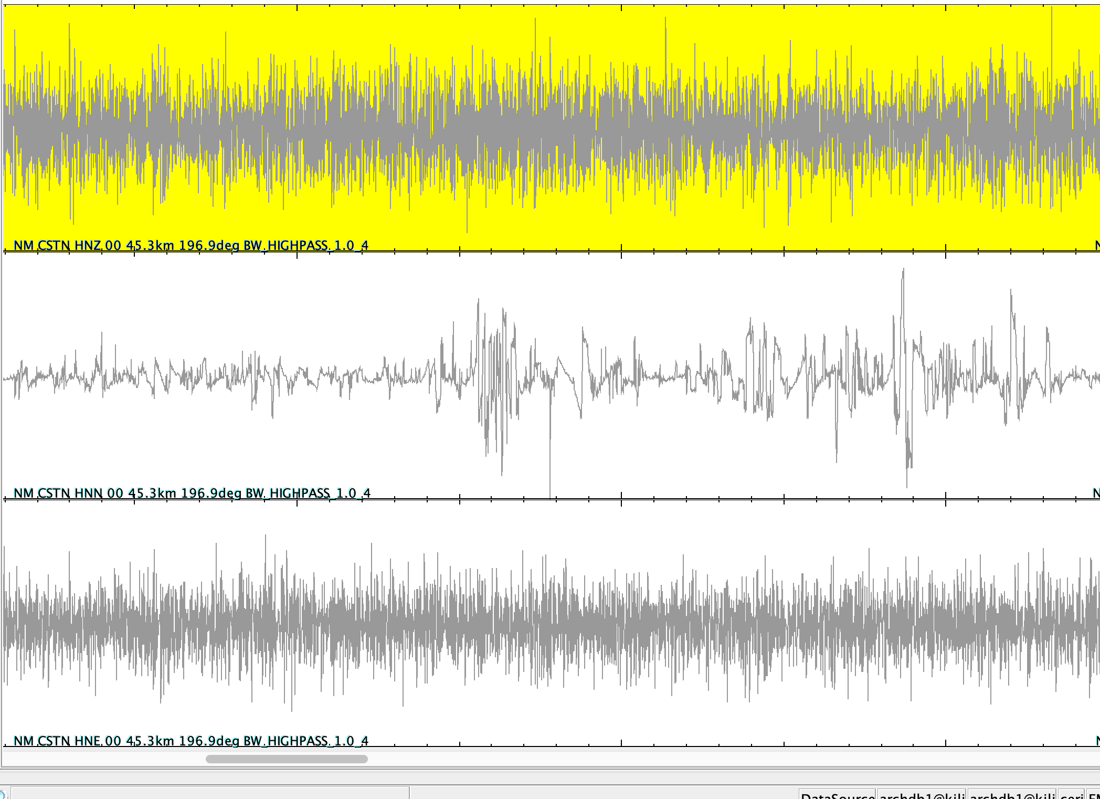Click the second archdb1@kili status field
Screen dimensions: 1100x799
pyautogui.click(x=1012, y=795)
